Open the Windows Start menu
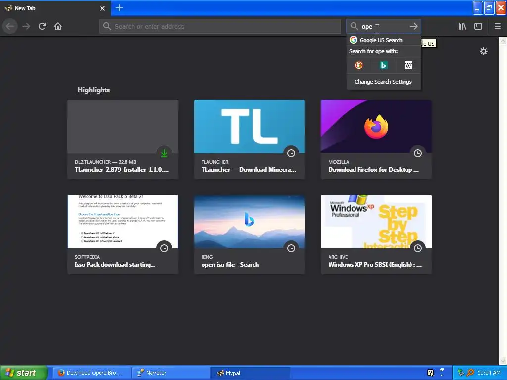The image size is (507, 380). click(24, 373)
